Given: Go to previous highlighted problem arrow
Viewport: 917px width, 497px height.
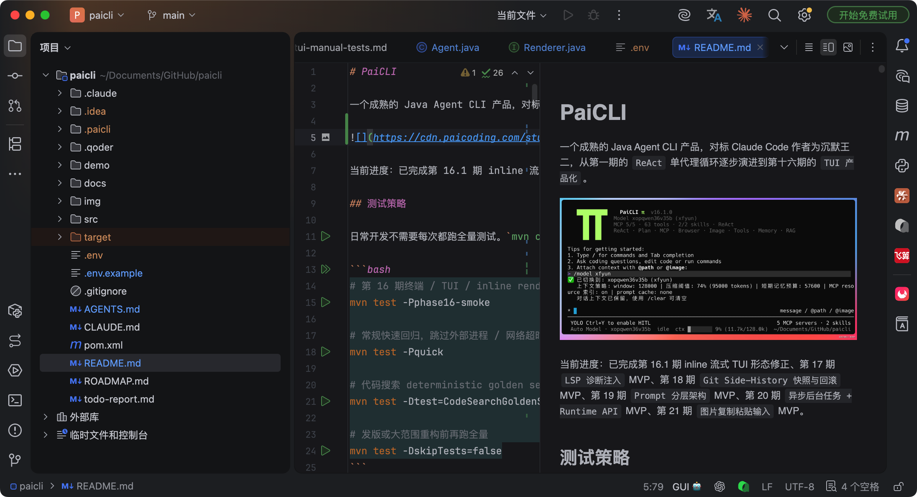Looking at the screenshot, I should [515, 73].
